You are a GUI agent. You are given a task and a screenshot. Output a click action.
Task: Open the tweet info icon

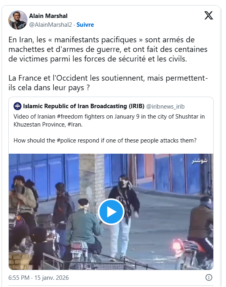tap(208, 277)
